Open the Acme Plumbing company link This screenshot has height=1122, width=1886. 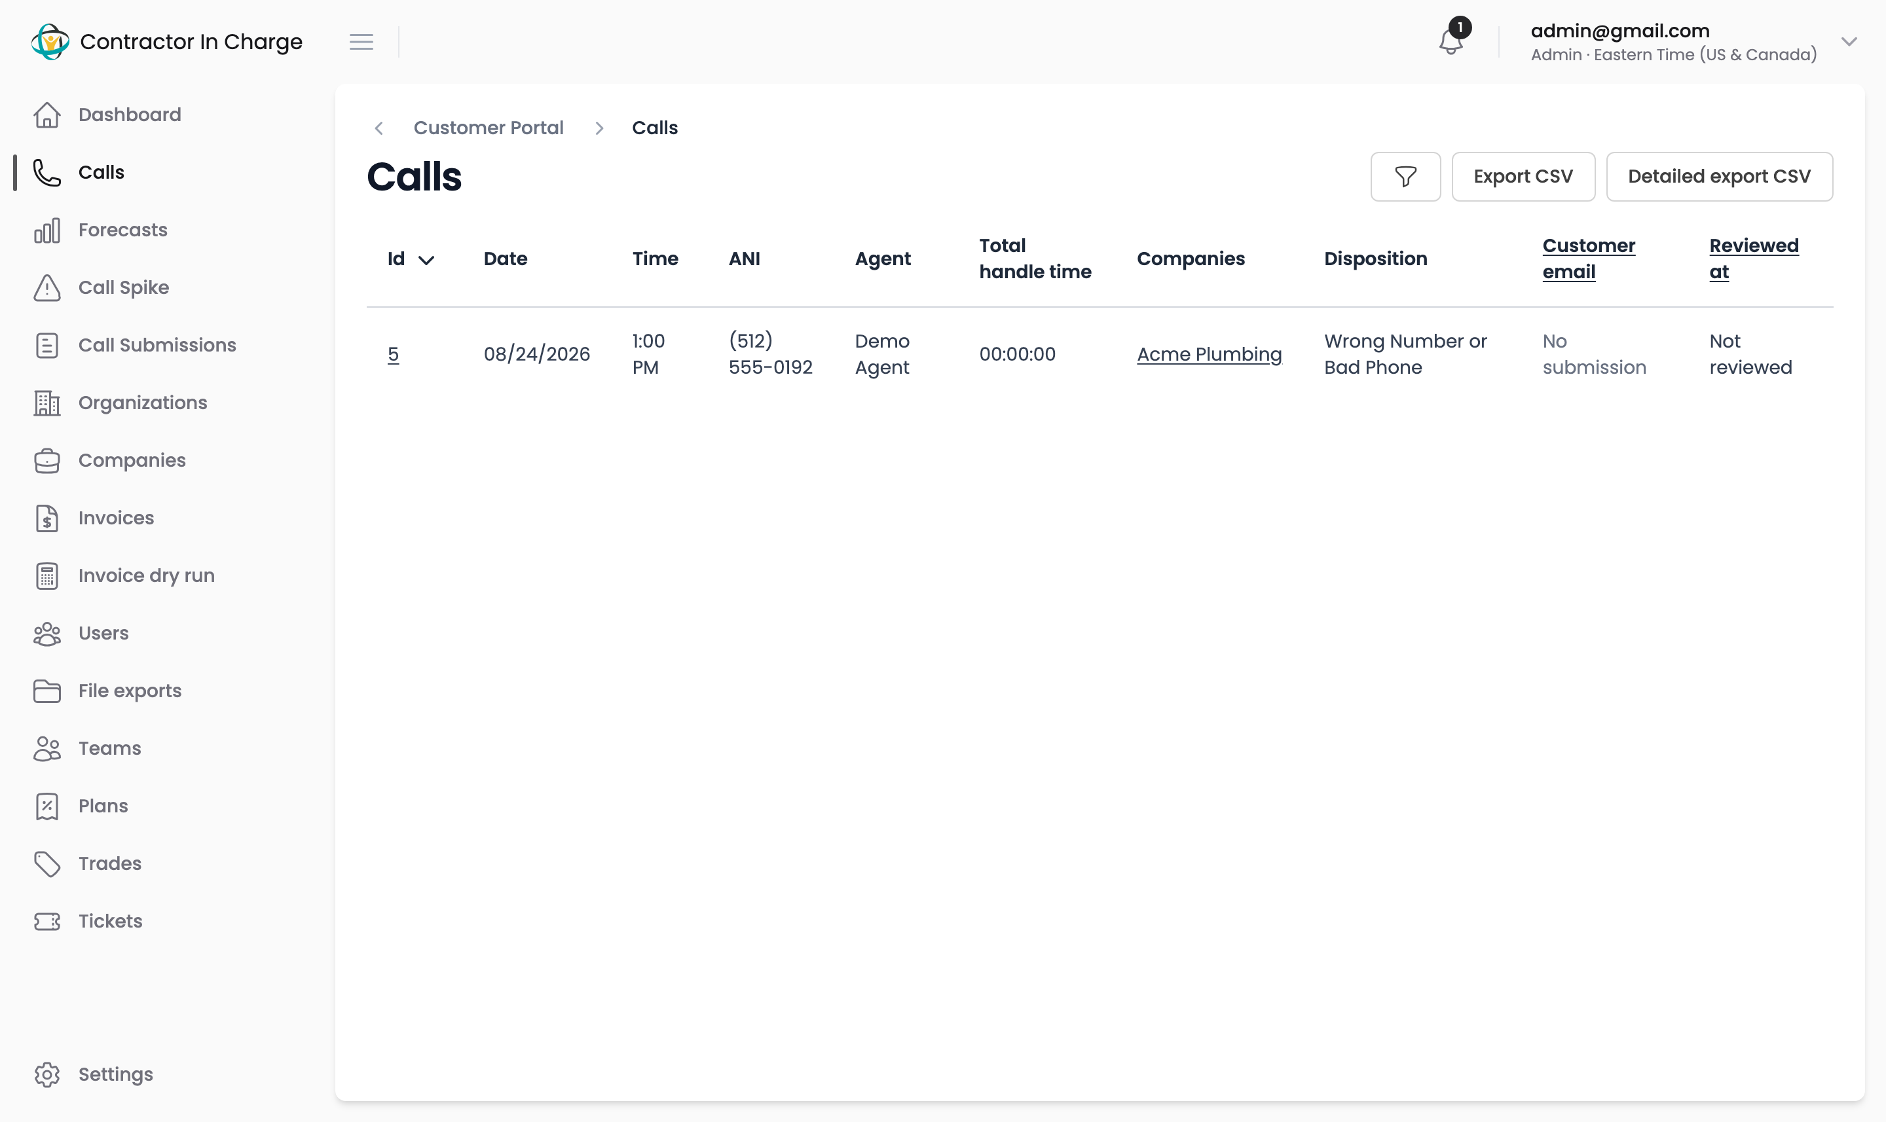(1209, 354)
